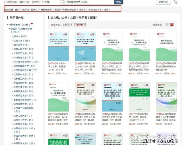Select 首都师范大学（123） in the tree

coord(24,96)
